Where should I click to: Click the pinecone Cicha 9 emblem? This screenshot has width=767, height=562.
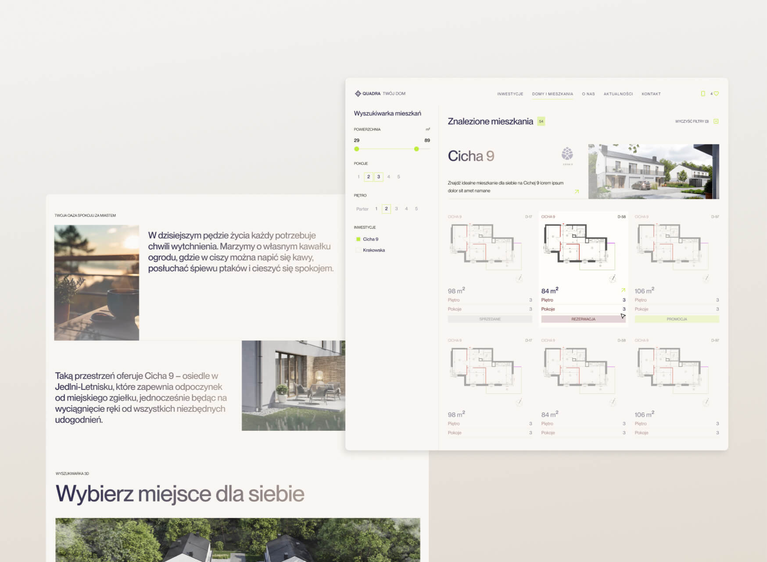coord(567,155)
